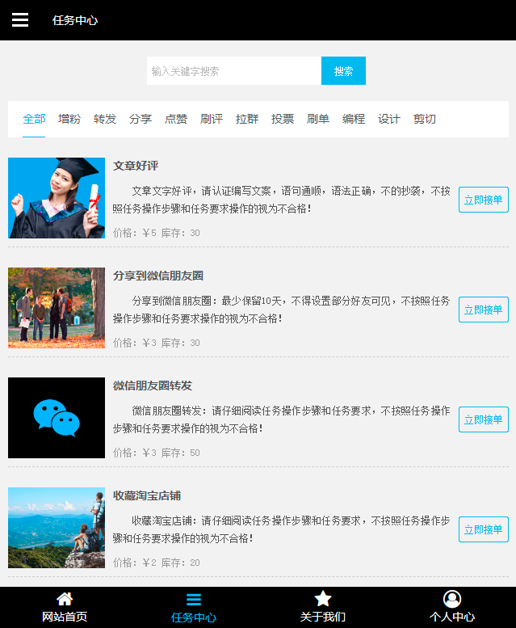Click the 文章文字好评 description text
Image resolution: width=516 pixels, height=628 pixels.
pos(282,200)
